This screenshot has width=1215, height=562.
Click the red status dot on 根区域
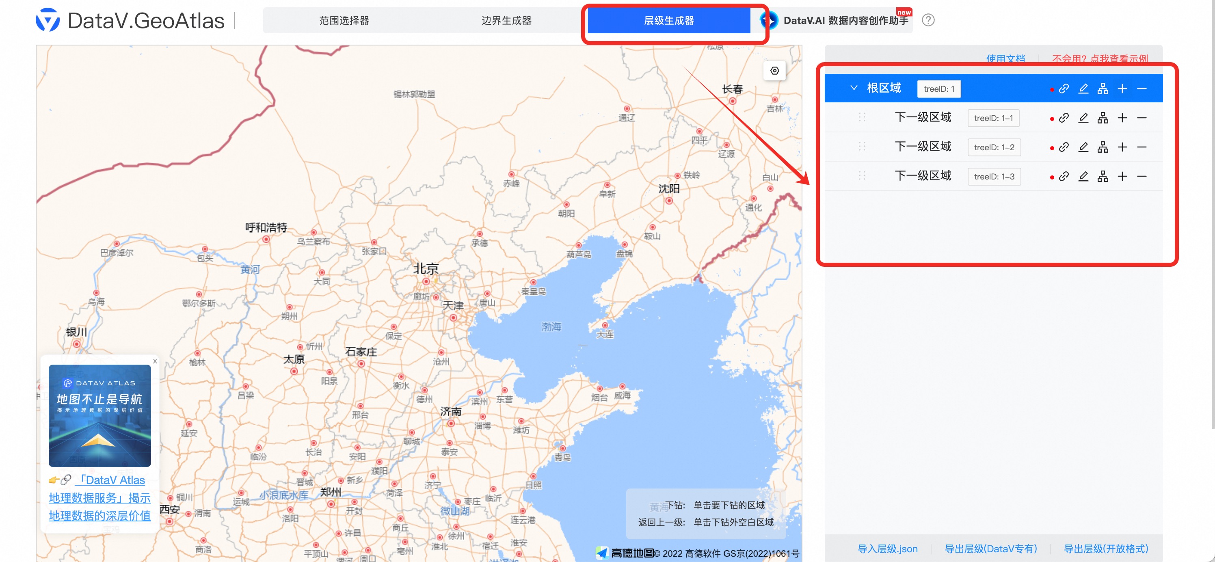tap(1052, 88)
